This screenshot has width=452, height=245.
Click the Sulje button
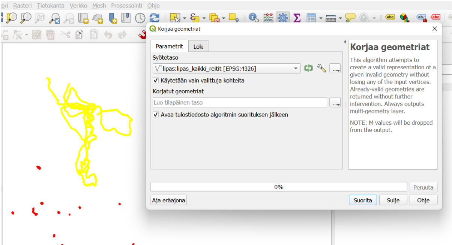pyautogui.click(x=393, y=200)
